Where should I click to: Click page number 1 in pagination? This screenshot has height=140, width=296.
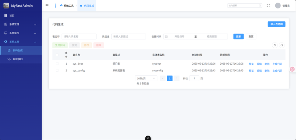[x=170, y=78]
